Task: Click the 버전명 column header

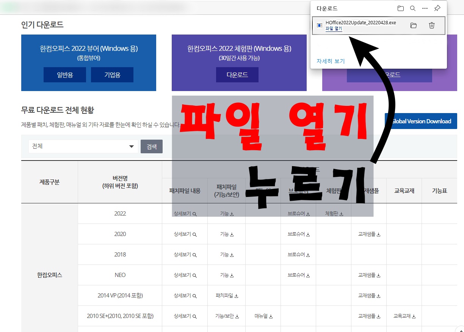Action: (x=120, y=182)
